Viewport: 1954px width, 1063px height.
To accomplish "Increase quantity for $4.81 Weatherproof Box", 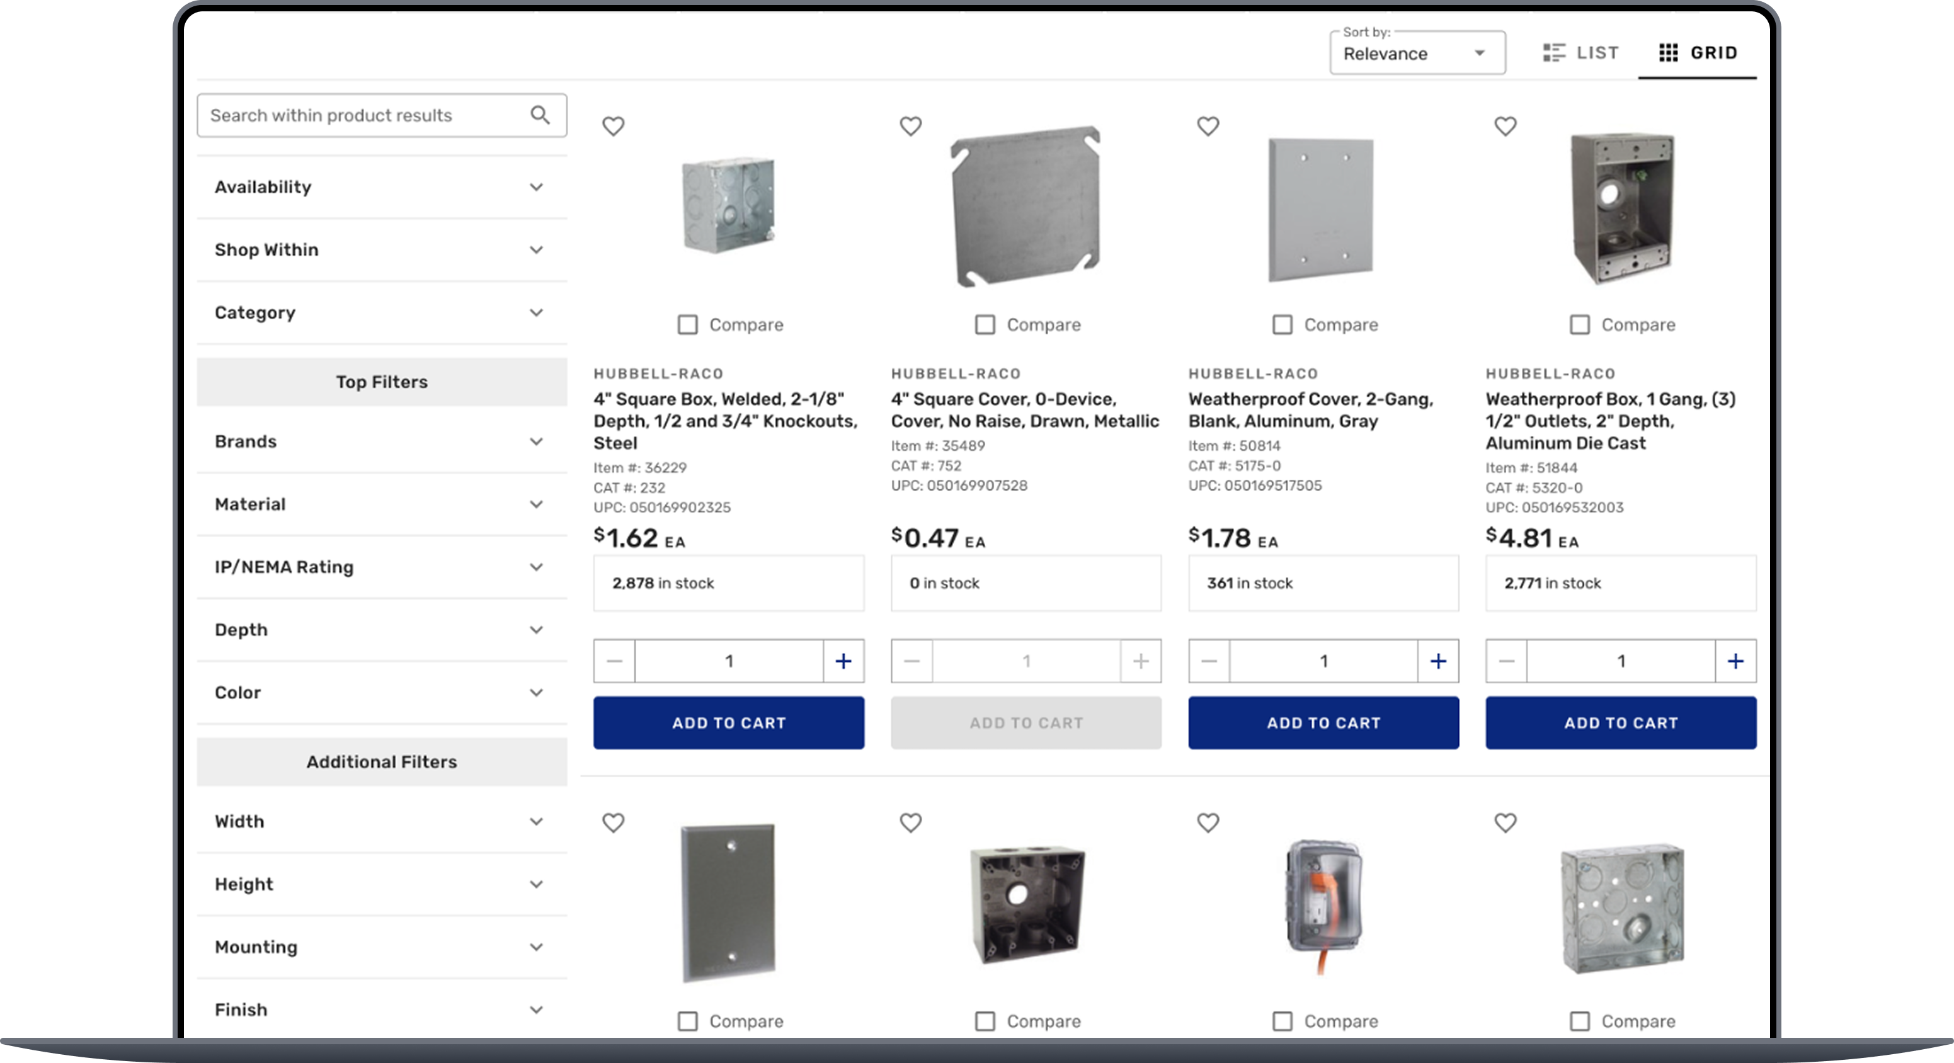I will click(1735, 661).
